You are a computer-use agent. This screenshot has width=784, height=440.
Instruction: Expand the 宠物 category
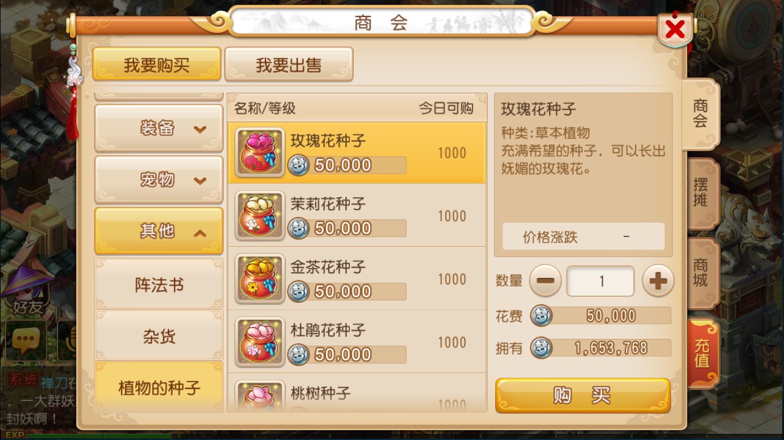(159, 180)
